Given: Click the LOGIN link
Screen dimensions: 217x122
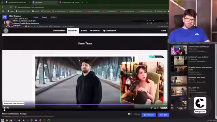Looking at the screenshot, I should [x=163, y=30].
